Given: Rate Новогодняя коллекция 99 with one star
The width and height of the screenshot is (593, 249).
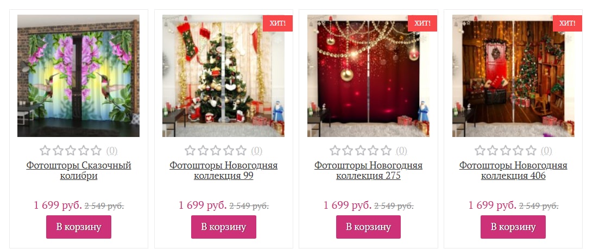Looking at the screenshot, I should tap(190, 151).
